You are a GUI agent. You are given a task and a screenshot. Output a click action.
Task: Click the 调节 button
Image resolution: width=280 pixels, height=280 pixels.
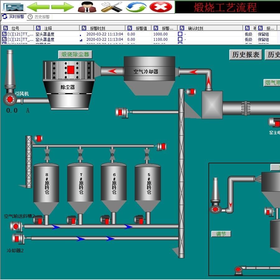click(x=221, y=234)
